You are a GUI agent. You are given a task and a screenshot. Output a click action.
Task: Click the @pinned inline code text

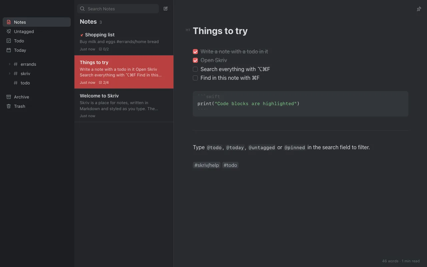pos(295,148)
